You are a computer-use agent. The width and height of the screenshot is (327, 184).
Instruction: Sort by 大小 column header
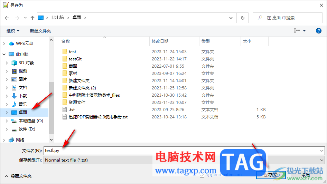(247, 41)
